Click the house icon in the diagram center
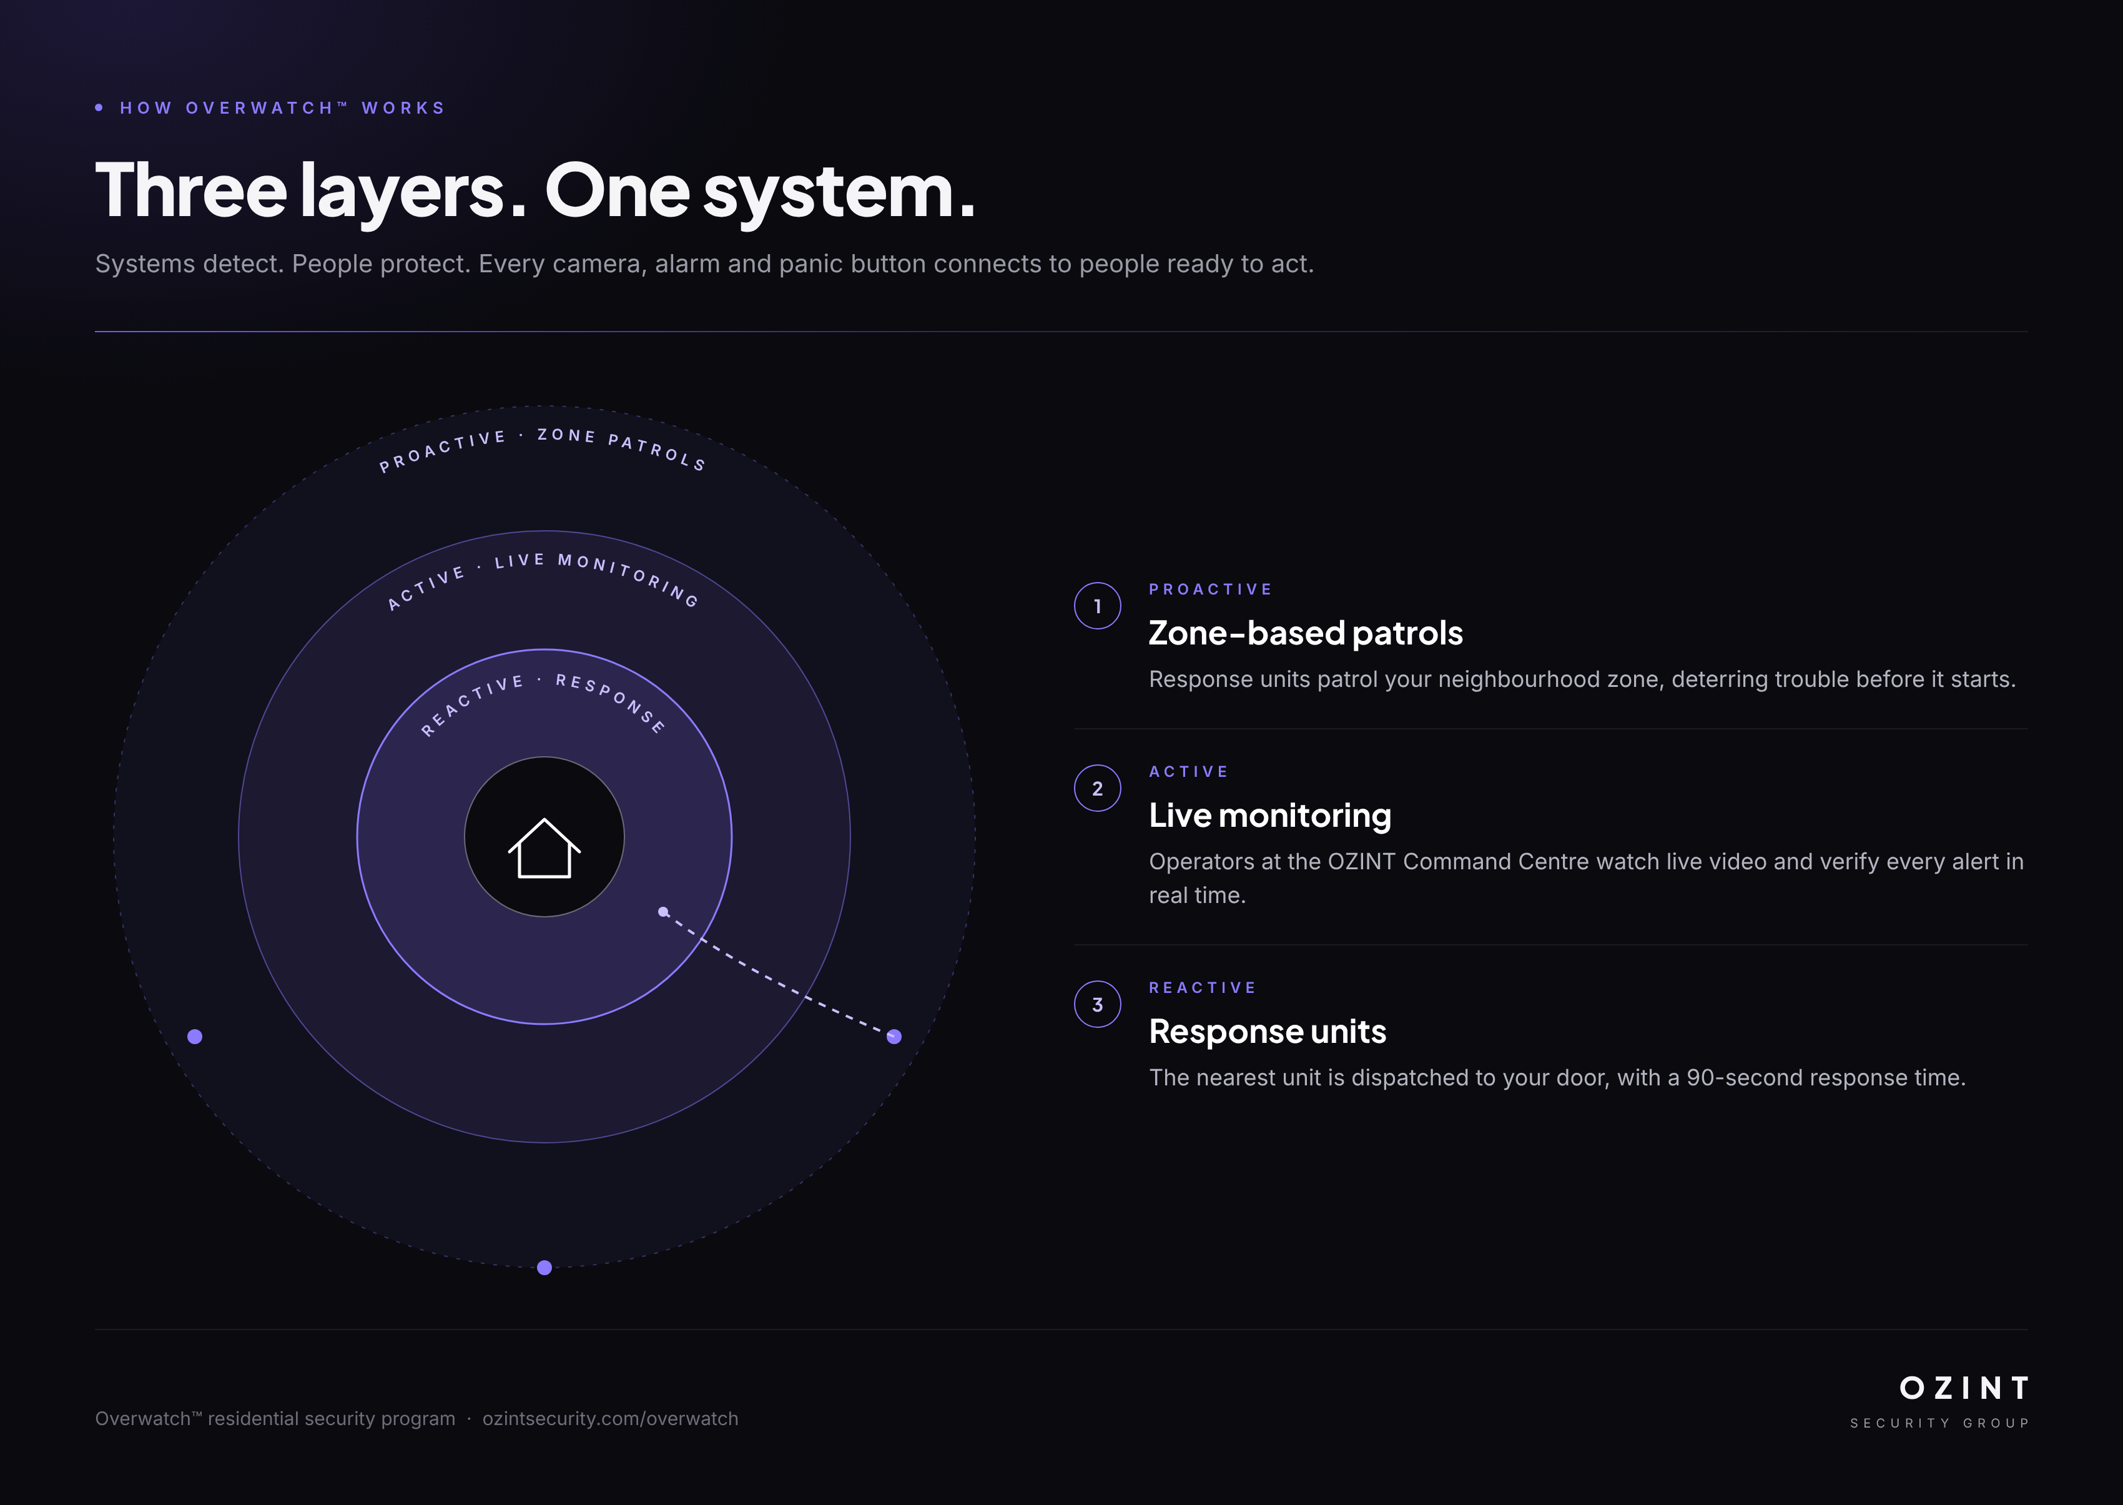2123x1505 pixels. 544,847
